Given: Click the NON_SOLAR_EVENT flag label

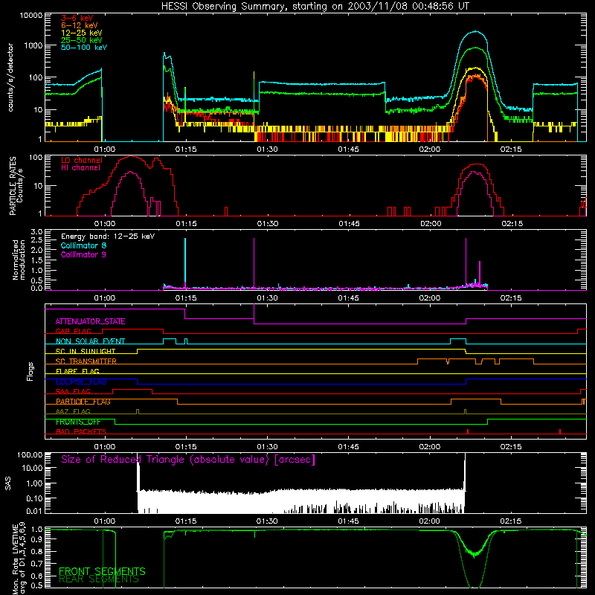Looking at the screenshot, I should point(90,341).
